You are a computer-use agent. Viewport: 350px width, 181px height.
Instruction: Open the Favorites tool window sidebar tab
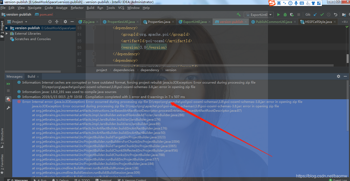2,164
